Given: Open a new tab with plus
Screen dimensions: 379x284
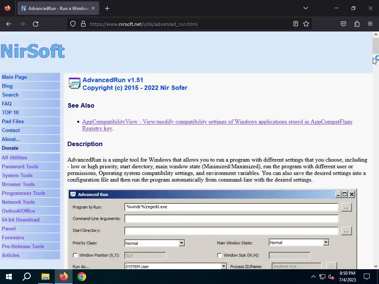Looking at the screenshot, I should click(x=107, y=9).
